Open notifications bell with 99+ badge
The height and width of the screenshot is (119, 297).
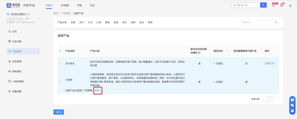[x=274, y=5]
